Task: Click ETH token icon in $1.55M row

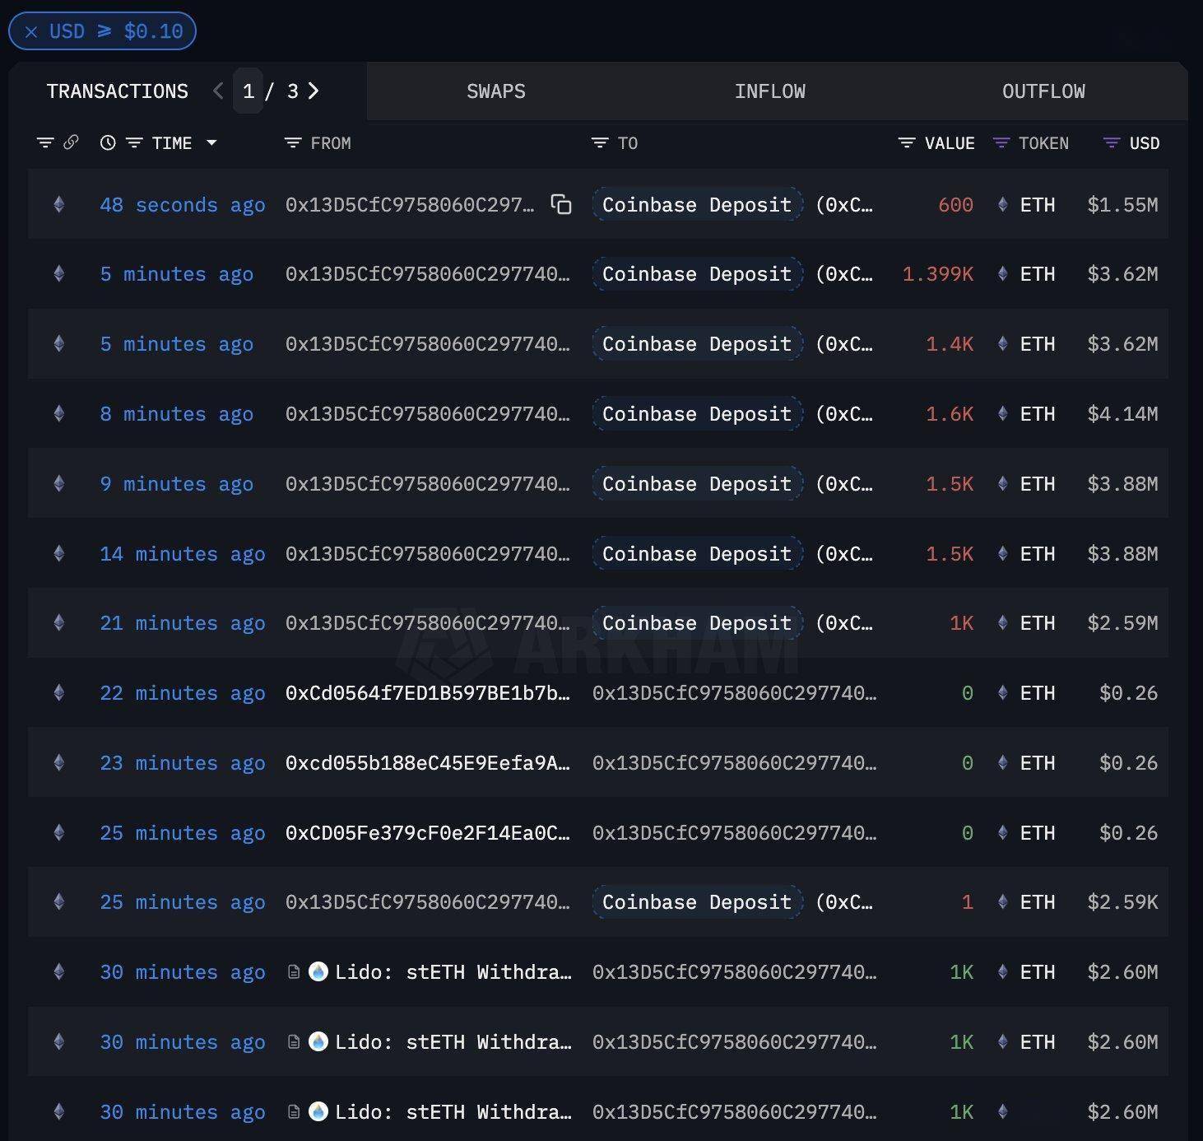Action: (x=1002, y=204)
